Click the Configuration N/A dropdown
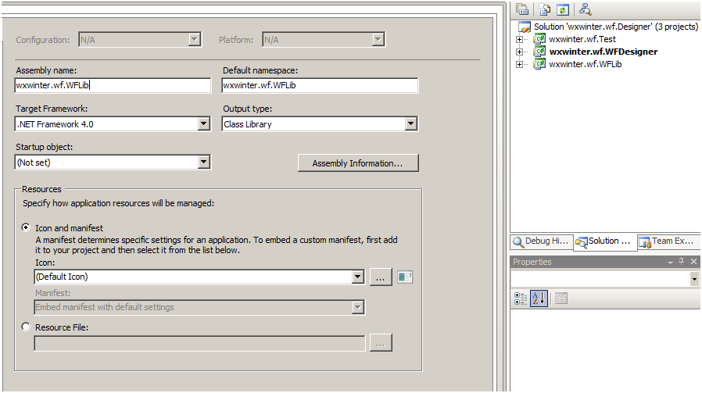702x393 pixels. 140,40
